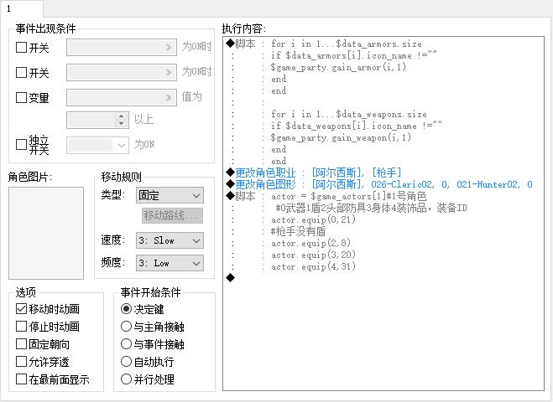553x402 pixels.
Task: Open the 类型 movement type dropdown
Action: coord(170,195)
